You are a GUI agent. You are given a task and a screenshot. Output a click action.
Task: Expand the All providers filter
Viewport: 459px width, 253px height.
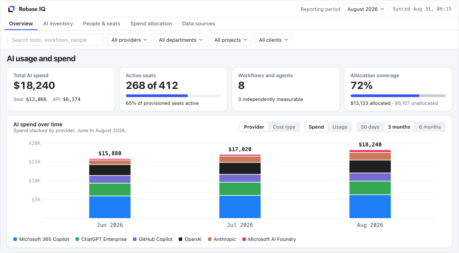click(129, 40)
